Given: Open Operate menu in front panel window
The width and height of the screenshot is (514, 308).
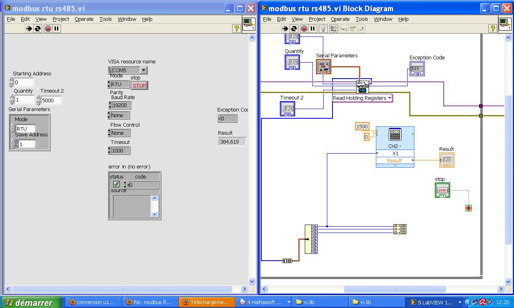Looking at the screenshot, I should point(84,19).
